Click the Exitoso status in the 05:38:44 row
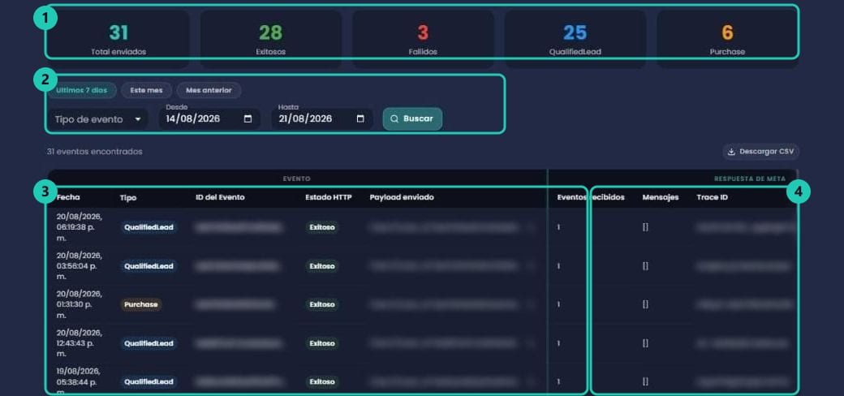This screenshot has width=844, height=396. [x=322, y=382]
